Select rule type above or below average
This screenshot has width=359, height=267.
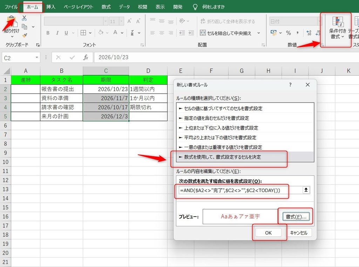(x=245, y=137)
